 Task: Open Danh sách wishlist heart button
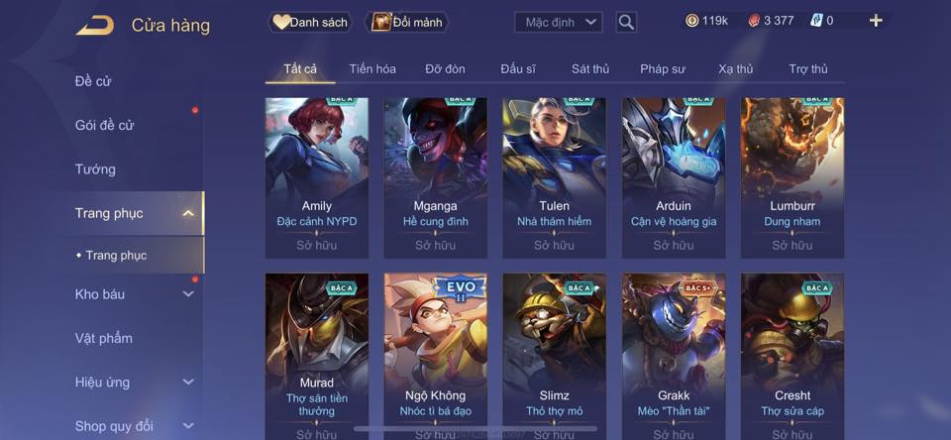click(310, 23)
